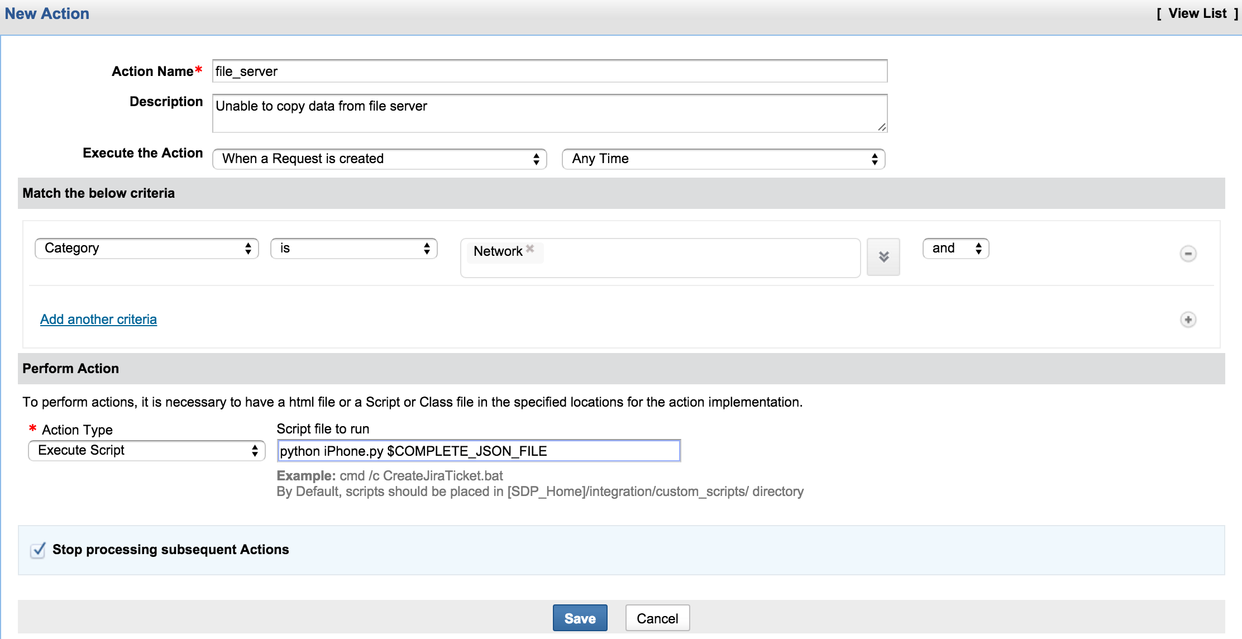The width and height of the screenshot is (1242, 639).
Task: Focus the Script file to run field
Action: click(479, 451)
